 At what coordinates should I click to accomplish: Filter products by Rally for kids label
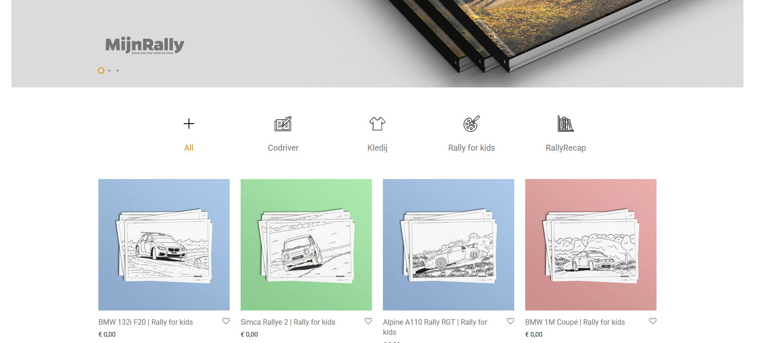(472, 148)
